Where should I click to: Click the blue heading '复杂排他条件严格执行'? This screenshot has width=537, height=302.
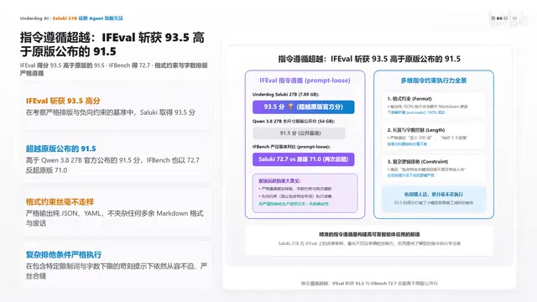(x=64, y=255)
